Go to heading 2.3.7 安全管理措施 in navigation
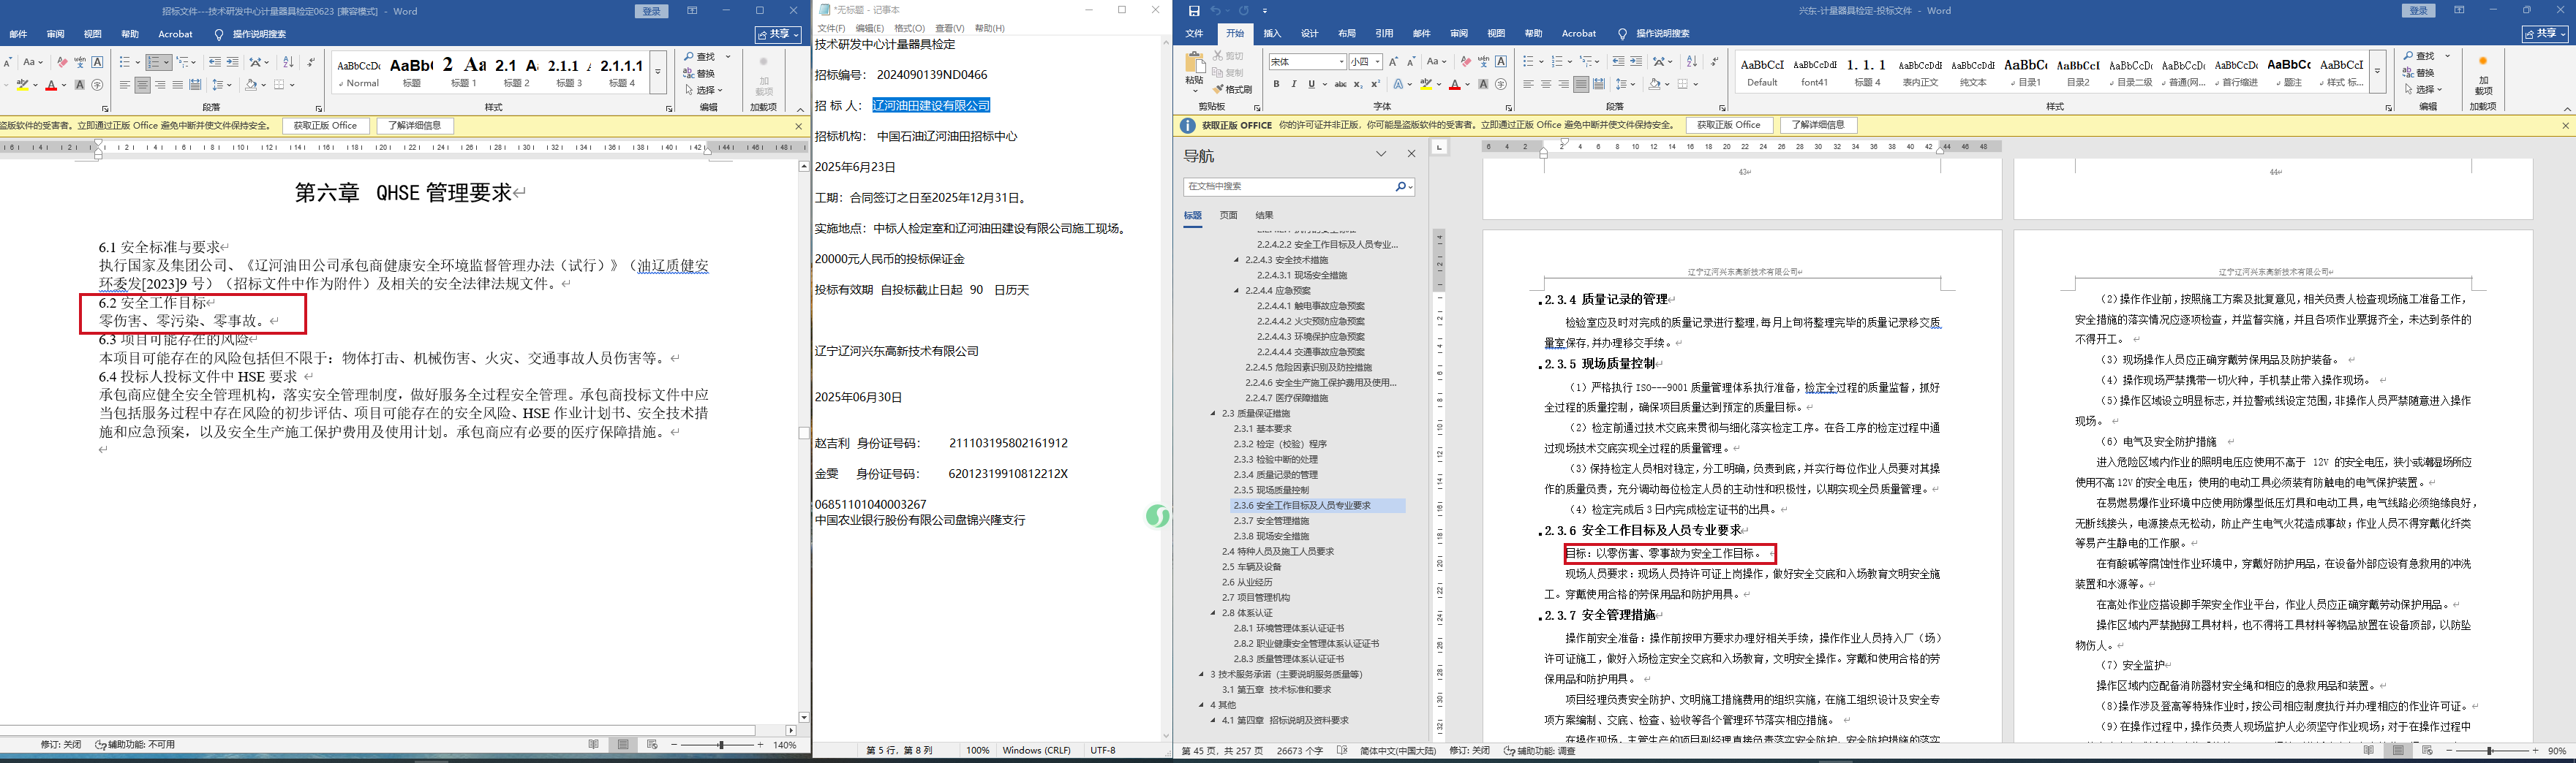 point(1271,521)
